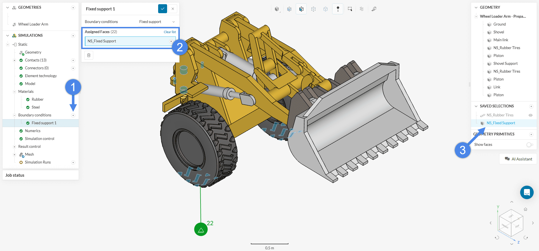Activate the measure tape tool
Image resolution: width=539 pixels, height=251 pixels.
(374, 9)
